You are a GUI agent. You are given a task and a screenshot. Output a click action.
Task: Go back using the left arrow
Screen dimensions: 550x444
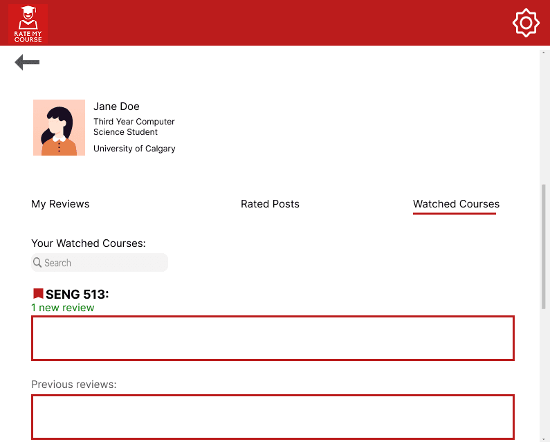(x=27, y=62)
